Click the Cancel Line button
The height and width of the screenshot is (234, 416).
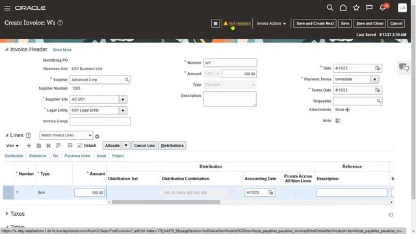[144, 146]
